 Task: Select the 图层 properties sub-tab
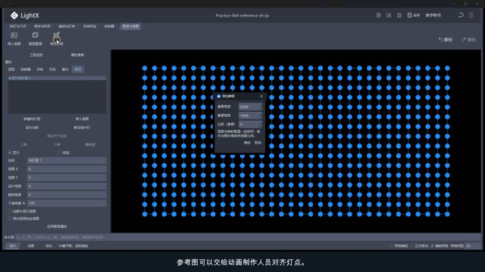tap(77, 70)
